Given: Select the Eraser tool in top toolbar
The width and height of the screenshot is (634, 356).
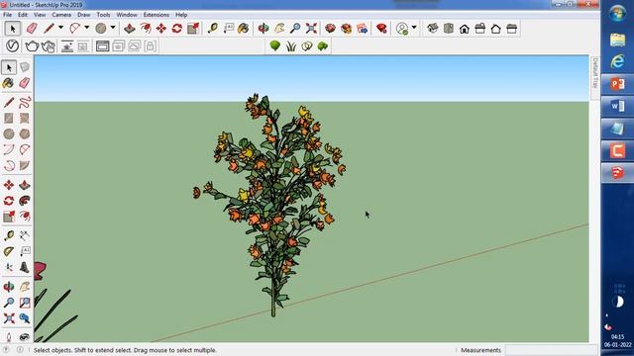Looking at the screenshot, I should tap(32, 29).
